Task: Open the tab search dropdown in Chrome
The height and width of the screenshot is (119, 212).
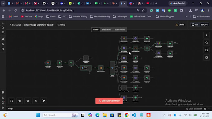Action: pyautogui.click(x=3, y=3)
